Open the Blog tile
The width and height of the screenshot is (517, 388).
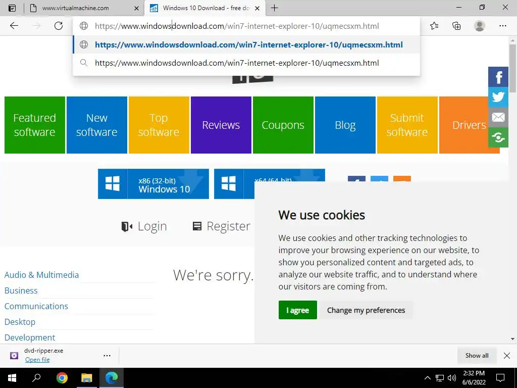point(345,125)
